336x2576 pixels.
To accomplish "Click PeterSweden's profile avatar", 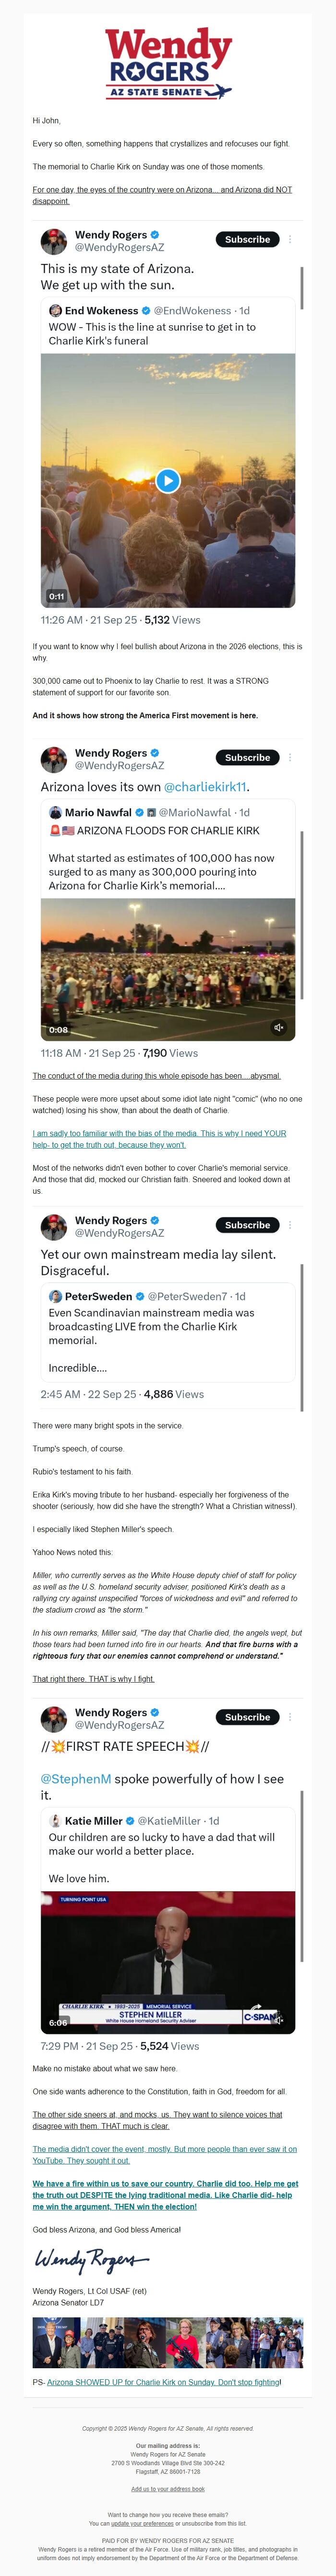I will click(56, 1296).
